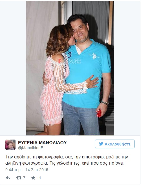Enlarge the attached photo of the couple
The height and width of the screenshot is (186, 141).
[x=70, y=68]
